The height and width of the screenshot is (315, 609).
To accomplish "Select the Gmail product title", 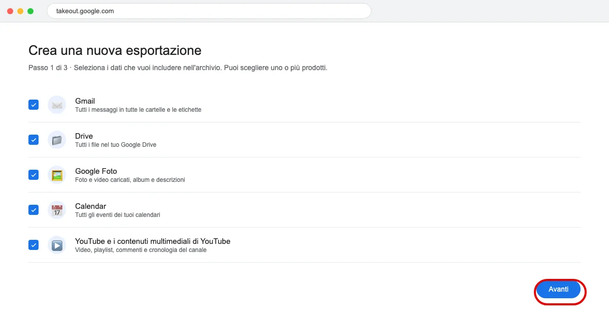I will coord(85,101).
